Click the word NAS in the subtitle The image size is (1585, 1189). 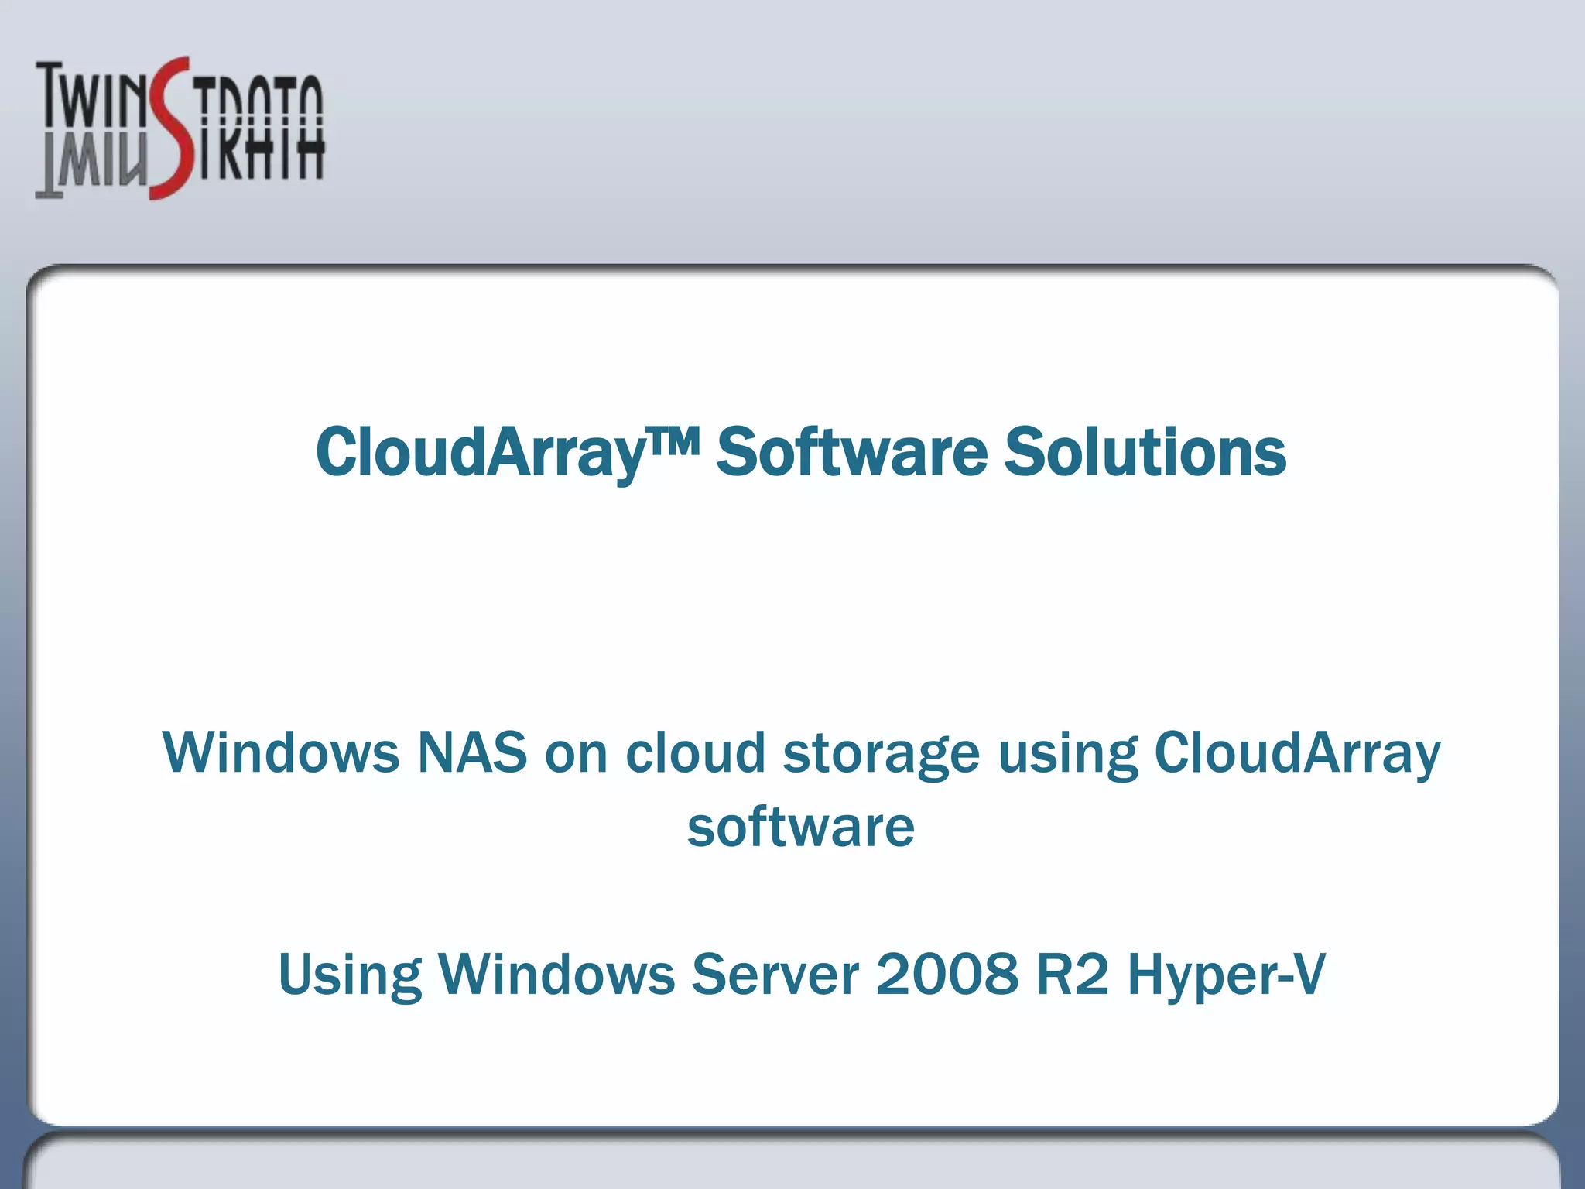pyautogui.click(x=472, y=752)
